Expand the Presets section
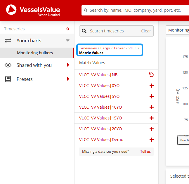Screen dimensions: 189x184 point(68,79)
